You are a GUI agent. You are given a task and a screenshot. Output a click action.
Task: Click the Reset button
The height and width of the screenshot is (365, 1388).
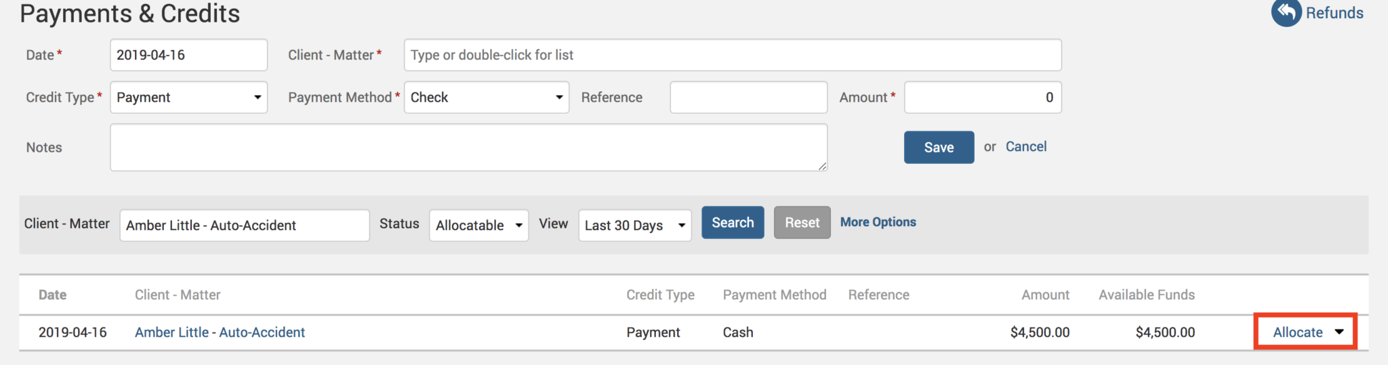(802, 223)
